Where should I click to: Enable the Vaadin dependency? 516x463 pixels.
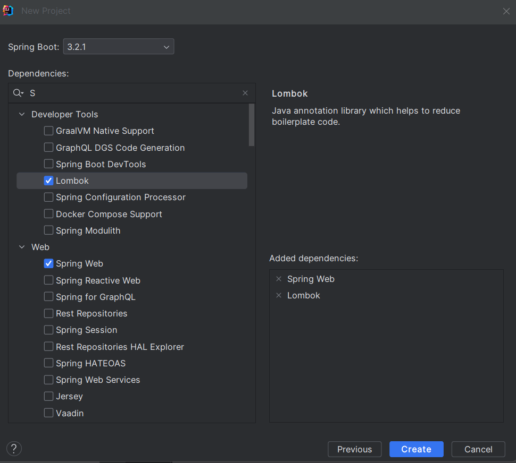pyautogui.click(x=49, y=413)
